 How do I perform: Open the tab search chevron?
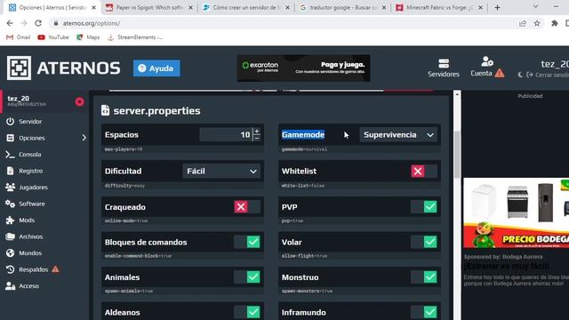(535, 7)
